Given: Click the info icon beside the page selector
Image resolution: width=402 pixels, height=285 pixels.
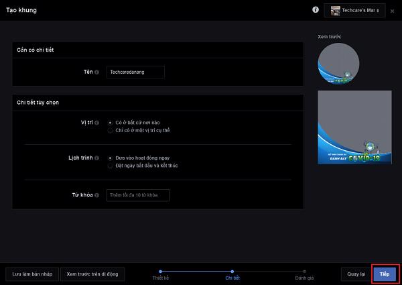Looking at the screenshot, I should point(316,10).
